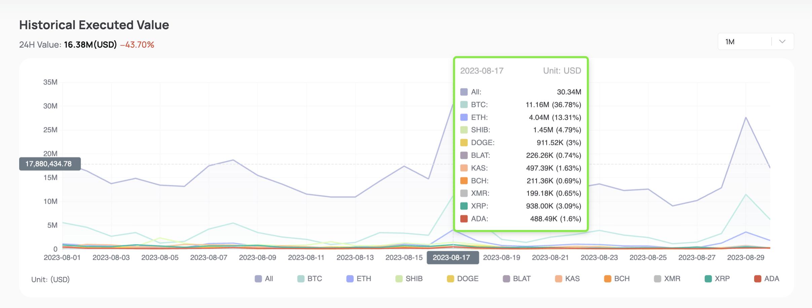The width and height of the screenshot is (812, 308).
Task: Click the chevron arrow in range selector
Action: [x=782, y=42]
